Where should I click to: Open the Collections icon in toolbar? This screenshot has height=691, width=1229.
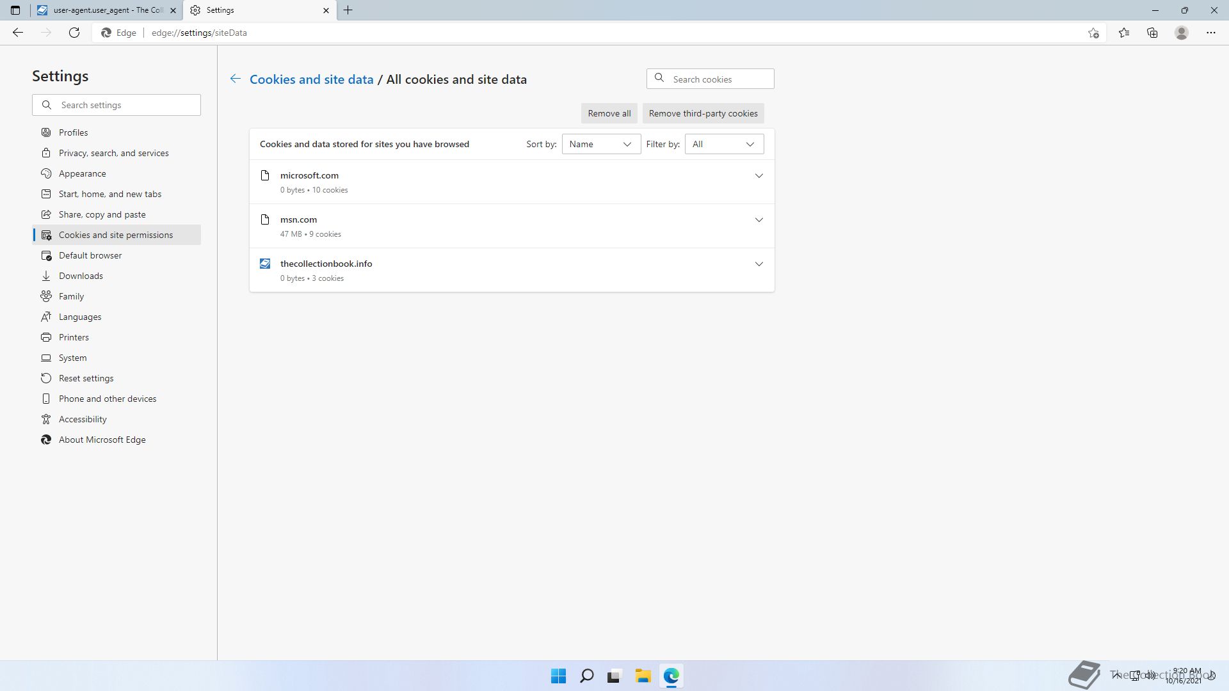tap(1152, 33)
